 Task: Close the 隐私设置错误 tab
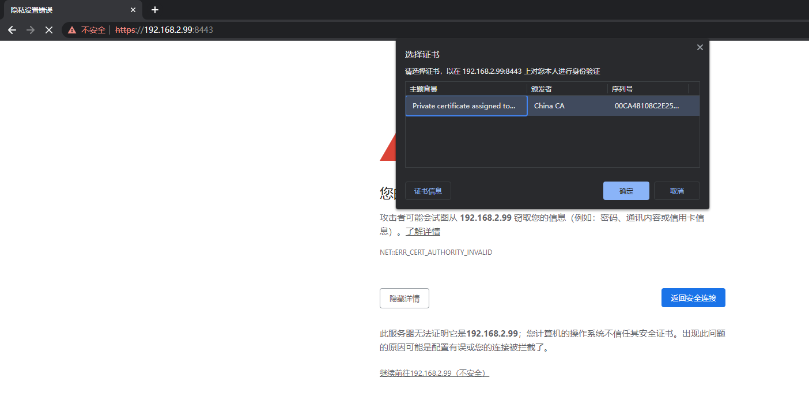tap(133, 10)
